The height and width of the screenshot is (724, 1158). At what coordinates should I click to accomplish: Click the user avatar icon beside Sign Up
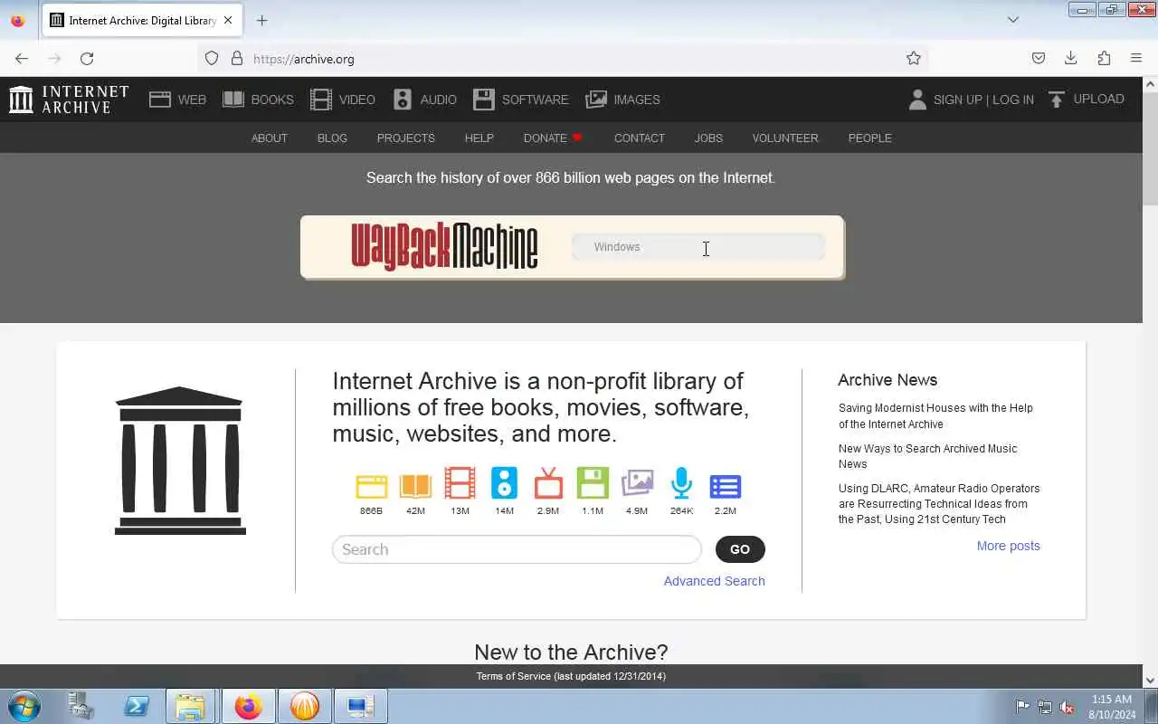(917, 100)
